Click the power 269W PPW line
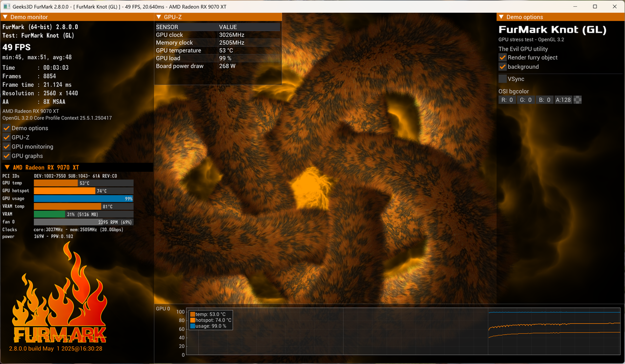 point(38,237)
